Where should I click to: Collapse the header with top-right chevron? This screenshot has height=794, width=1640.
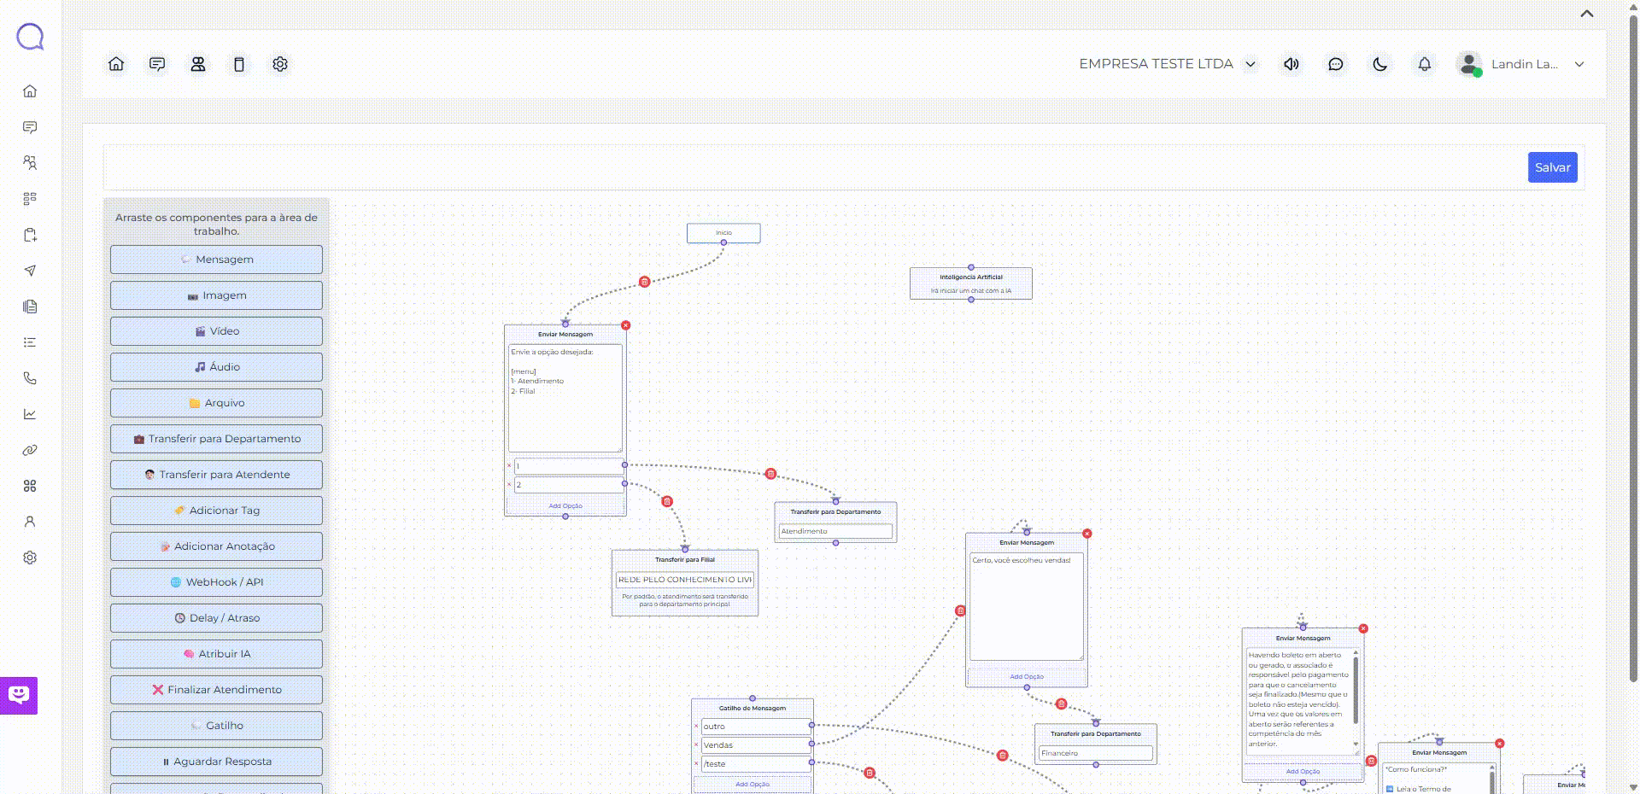coord(1587,14)
